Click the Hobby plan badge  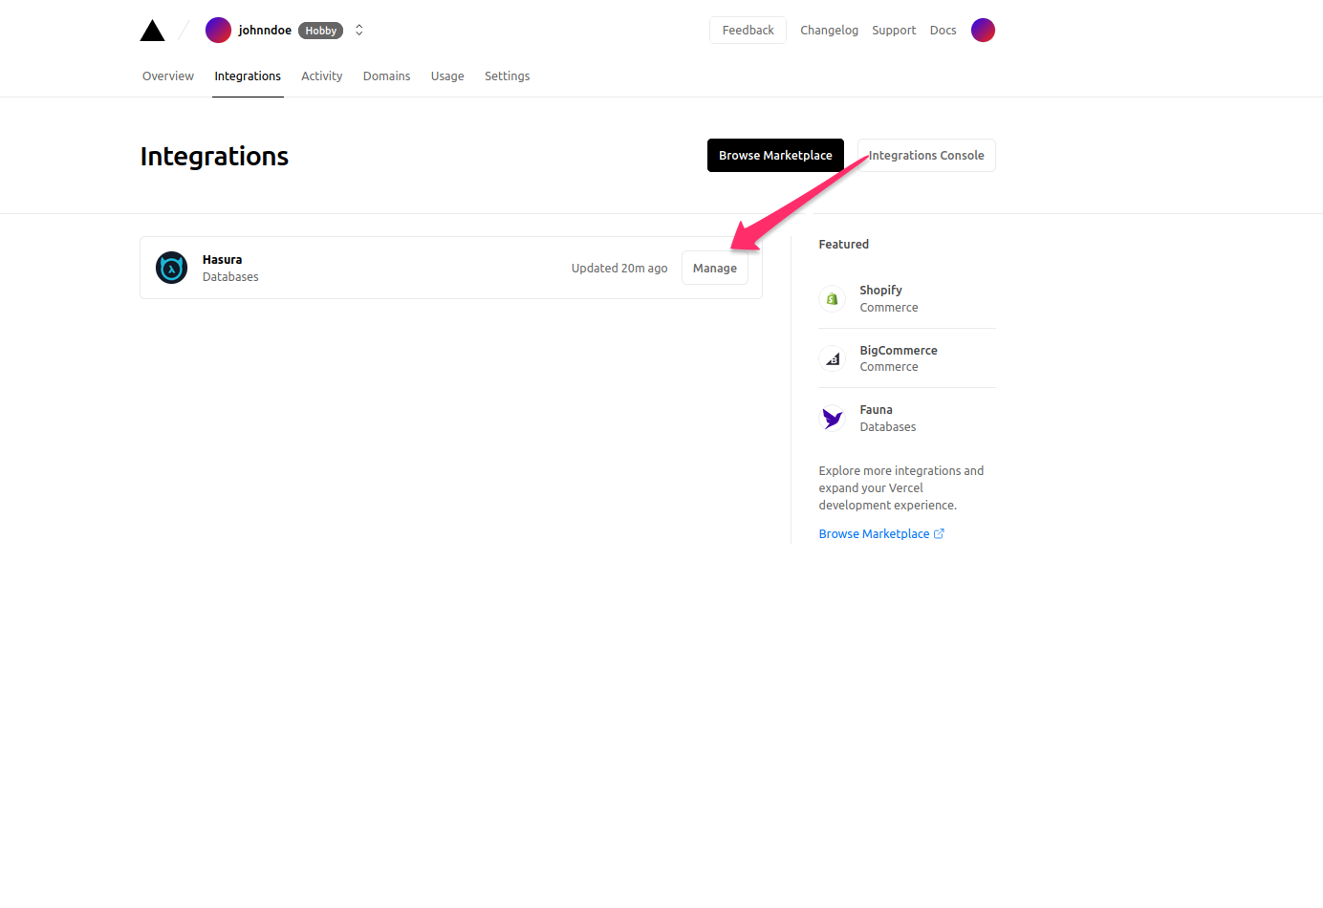click(x=320, y=30)
